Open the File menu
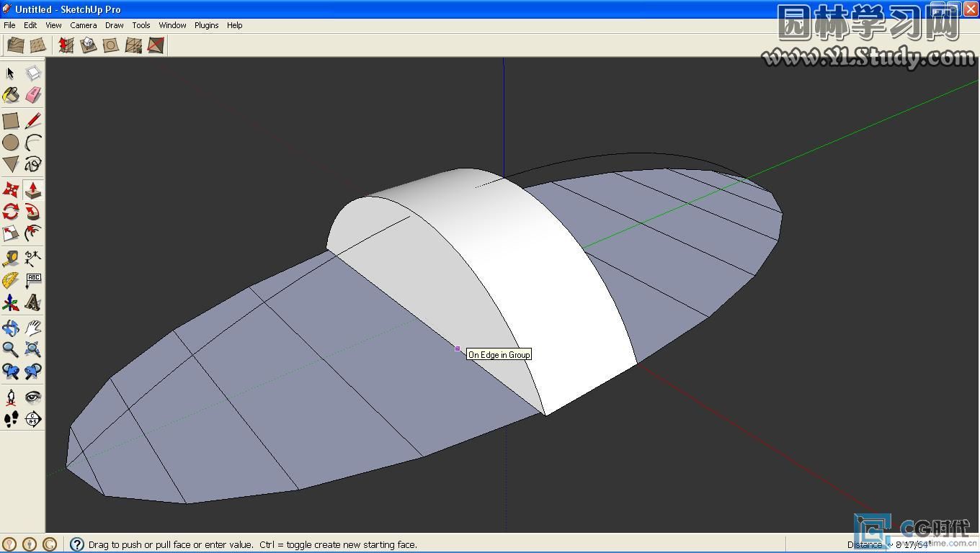 click(9, 25)
